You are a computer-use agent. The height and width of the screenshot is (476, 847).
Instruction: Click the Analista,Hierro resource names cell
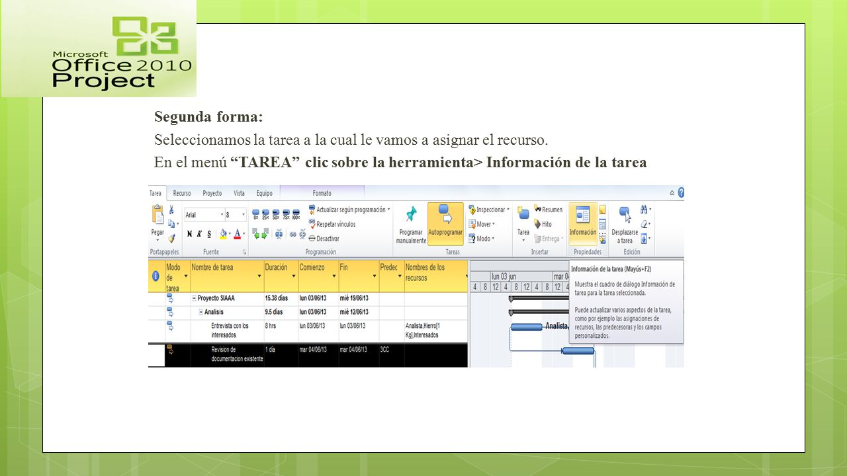tap(435, 331)
